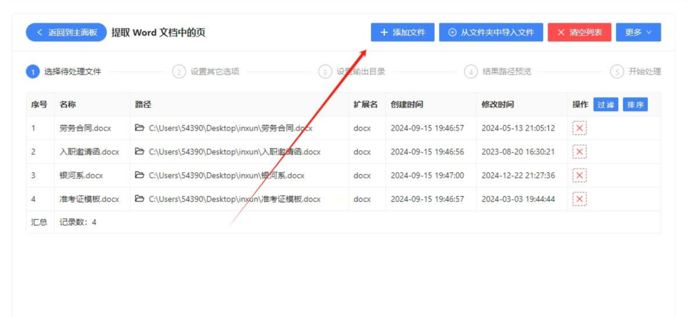Expand the 更多 dropdown menu
The image size is (688, 317).
pos(638,32)
